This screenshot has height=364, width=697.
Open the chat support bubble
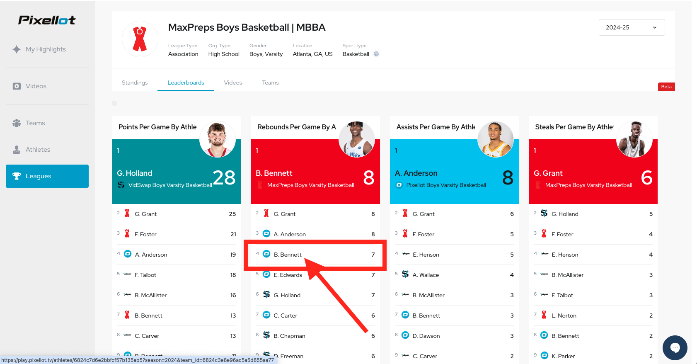click(x=675, y=348)
